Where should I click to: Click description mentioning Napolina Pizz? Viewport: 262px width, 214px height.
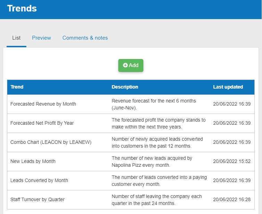coord(152,162)
